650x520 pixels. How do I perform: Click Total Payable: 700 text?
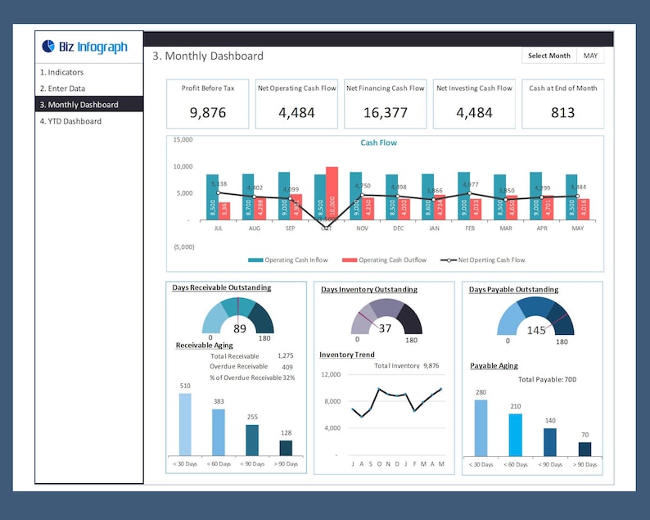547,379
